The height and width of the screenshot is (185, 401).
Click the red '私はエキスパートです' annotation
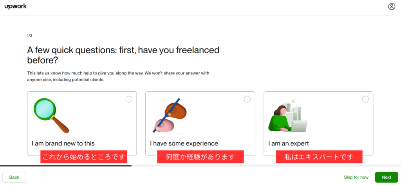[x=319, y=157]
